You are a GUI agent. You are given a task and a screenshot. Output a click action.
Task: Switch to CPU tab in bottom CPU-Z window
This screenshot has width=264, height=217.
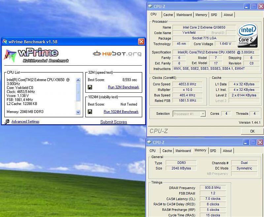tap(152, 151)
